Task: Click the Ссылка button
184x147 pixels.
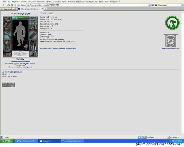Action: pos(43,14)
